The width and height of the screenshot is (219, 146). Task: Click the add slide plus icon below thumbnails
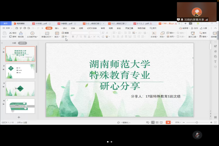click(19, 117)
